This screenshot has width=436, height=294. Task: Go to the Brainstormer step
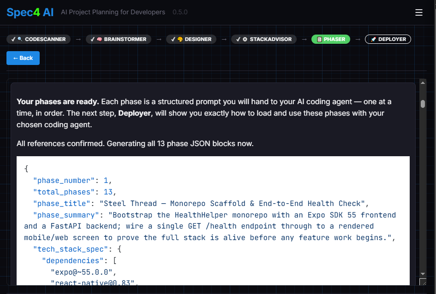click(119, 39)
